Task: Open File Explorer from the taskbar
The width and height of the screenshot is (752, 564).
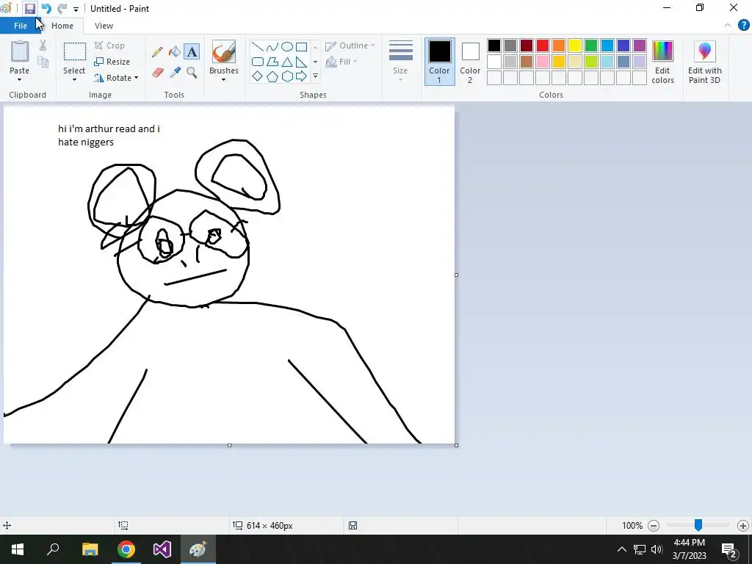Action: click(x=90, y=549)
